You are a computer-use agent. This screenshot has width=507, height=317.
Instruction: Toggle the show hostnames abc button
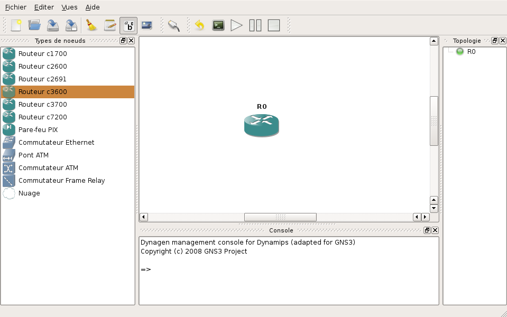(x=128, y=25)
